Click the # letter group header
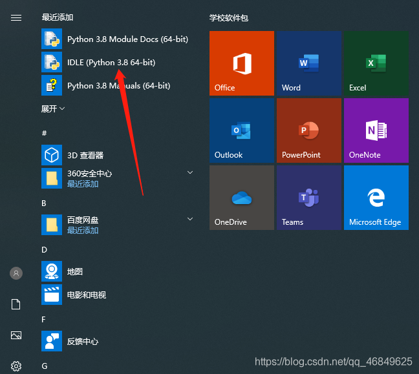 [45, 133]
